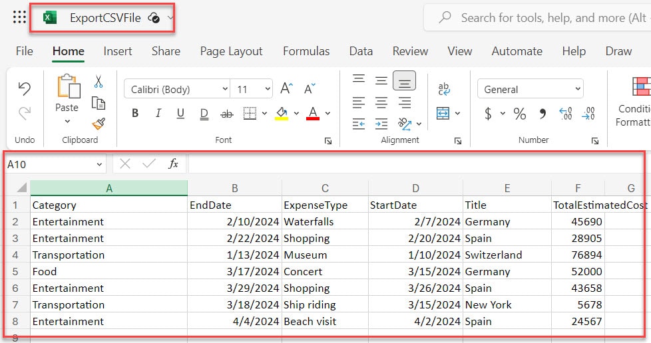Align text left
651x343 pixels.
coord(359,102)
